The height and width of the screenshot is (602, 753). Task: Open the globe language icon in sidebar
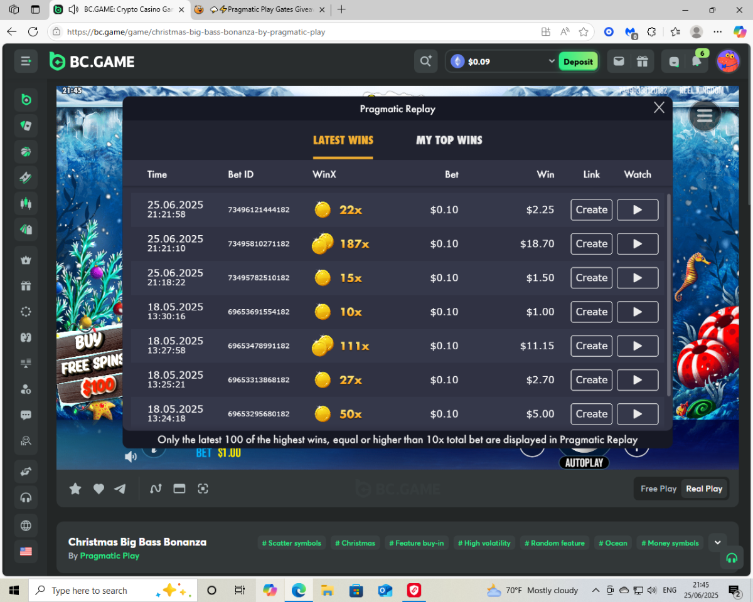[26, 525]
